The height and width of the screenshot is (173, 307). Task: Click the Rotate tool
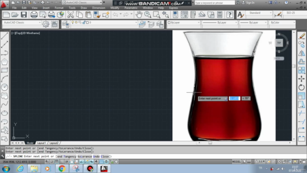coord(302,87)
